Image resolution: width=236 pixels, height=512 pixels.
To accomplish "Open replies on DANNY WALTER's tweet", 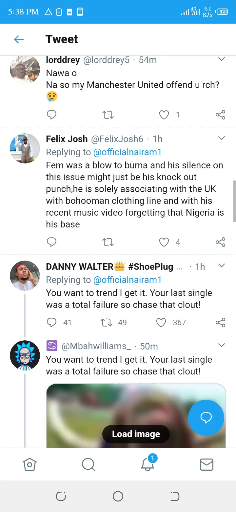I will tap(52, 323).
